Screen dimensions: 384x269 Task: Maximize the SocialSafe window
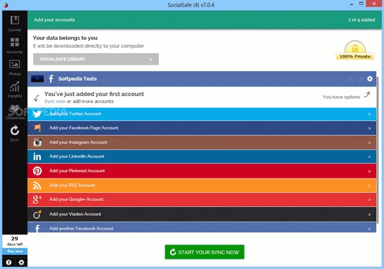tap(361, 3)
